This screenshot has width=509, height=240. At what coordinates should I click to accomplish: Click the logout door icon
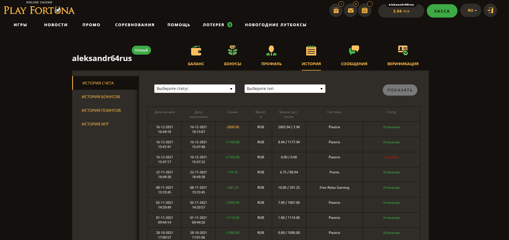click(490, 10)
